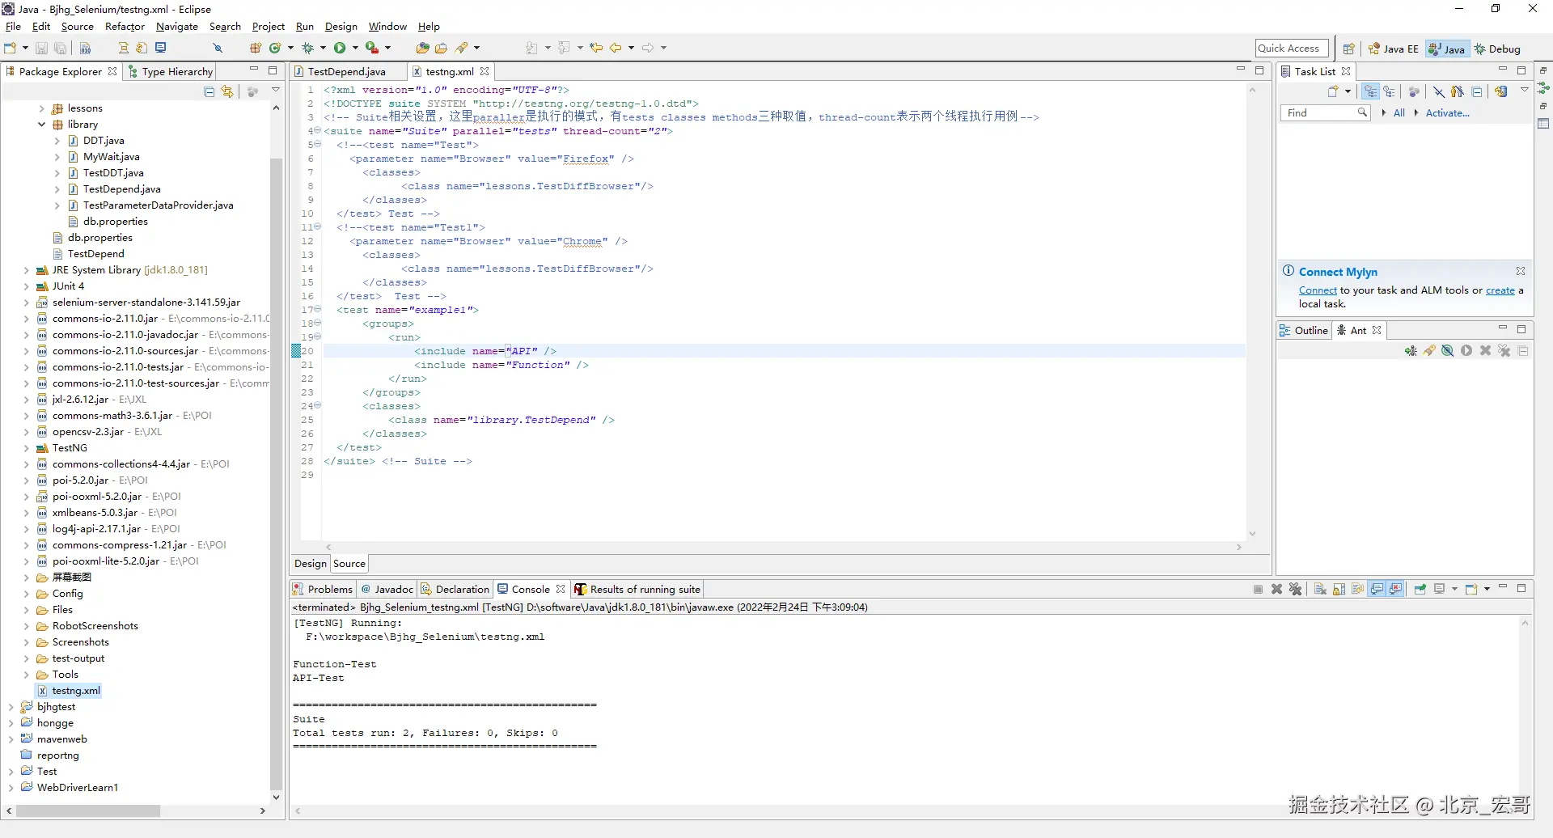1553x838 pixels.
Task: Expand the bjhgtest project node
Action: coord(11,707)
